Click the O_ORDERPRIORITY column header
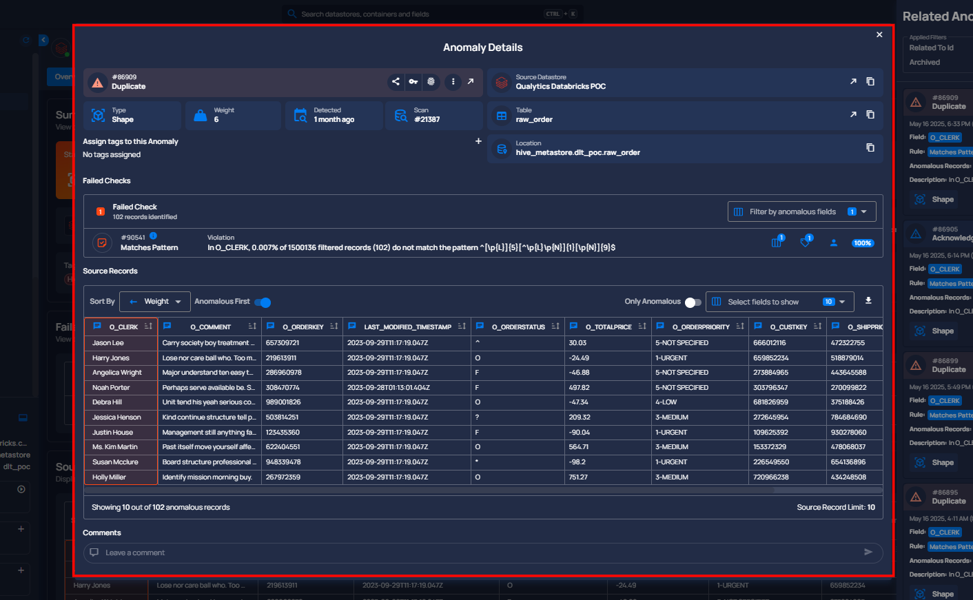Viewport: 973px width, 600px height. click(700, 327)
